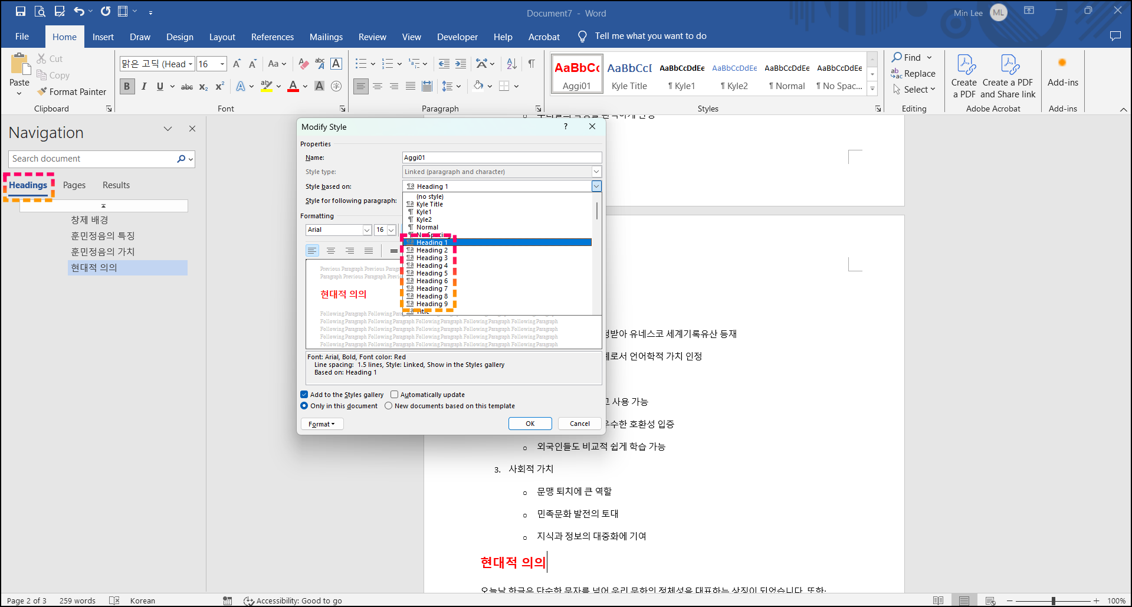Collapse the ribbon chevron

click(x=1123, y=109)
